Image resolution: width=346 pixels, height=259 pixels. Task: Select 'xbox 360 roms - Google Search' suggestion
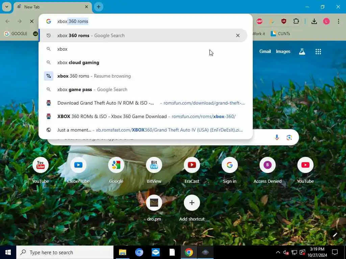(143, 35)
